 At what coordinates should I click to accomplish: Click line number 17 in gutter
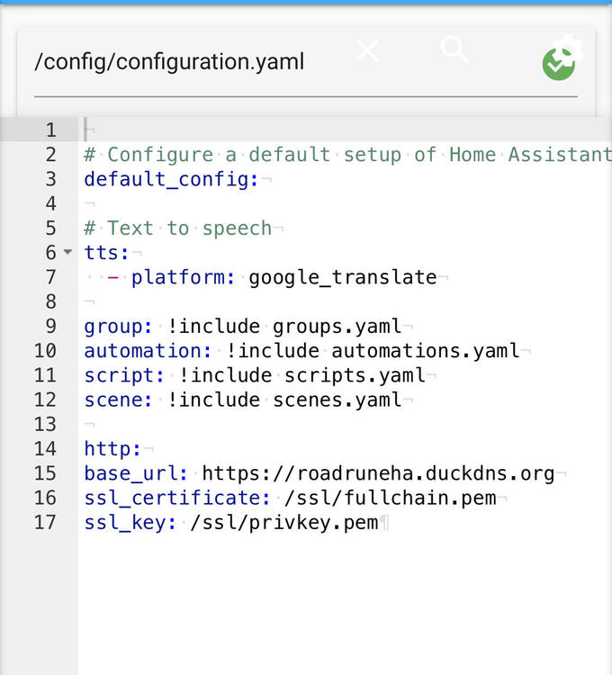(45, 522)
